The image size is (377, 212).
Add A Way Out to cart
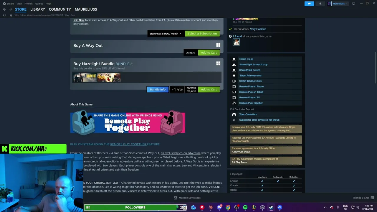tap(209, 53)
